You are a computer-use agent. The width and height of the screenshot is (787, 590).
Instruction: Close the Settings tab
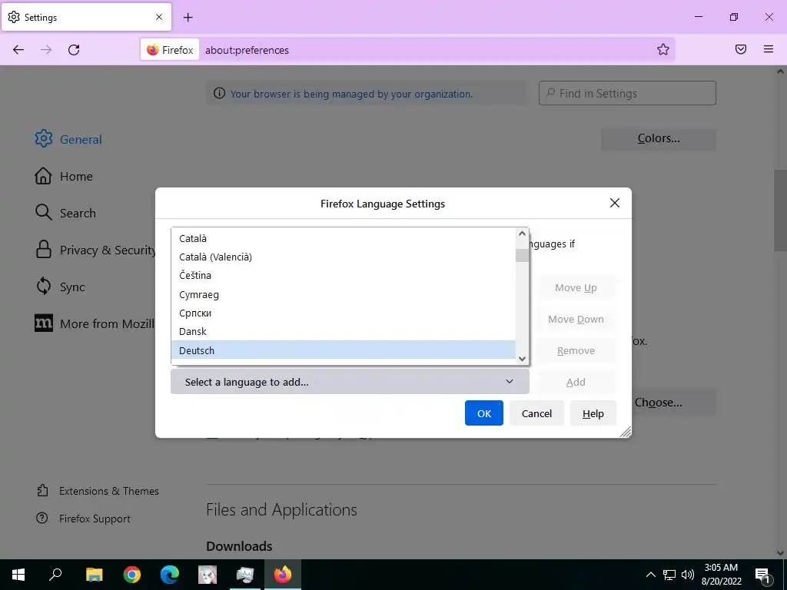[159, 17]
